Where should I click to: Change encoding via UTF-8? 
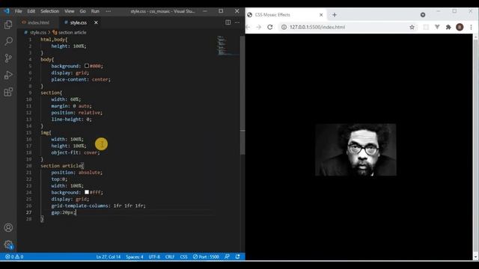point(154,257)
